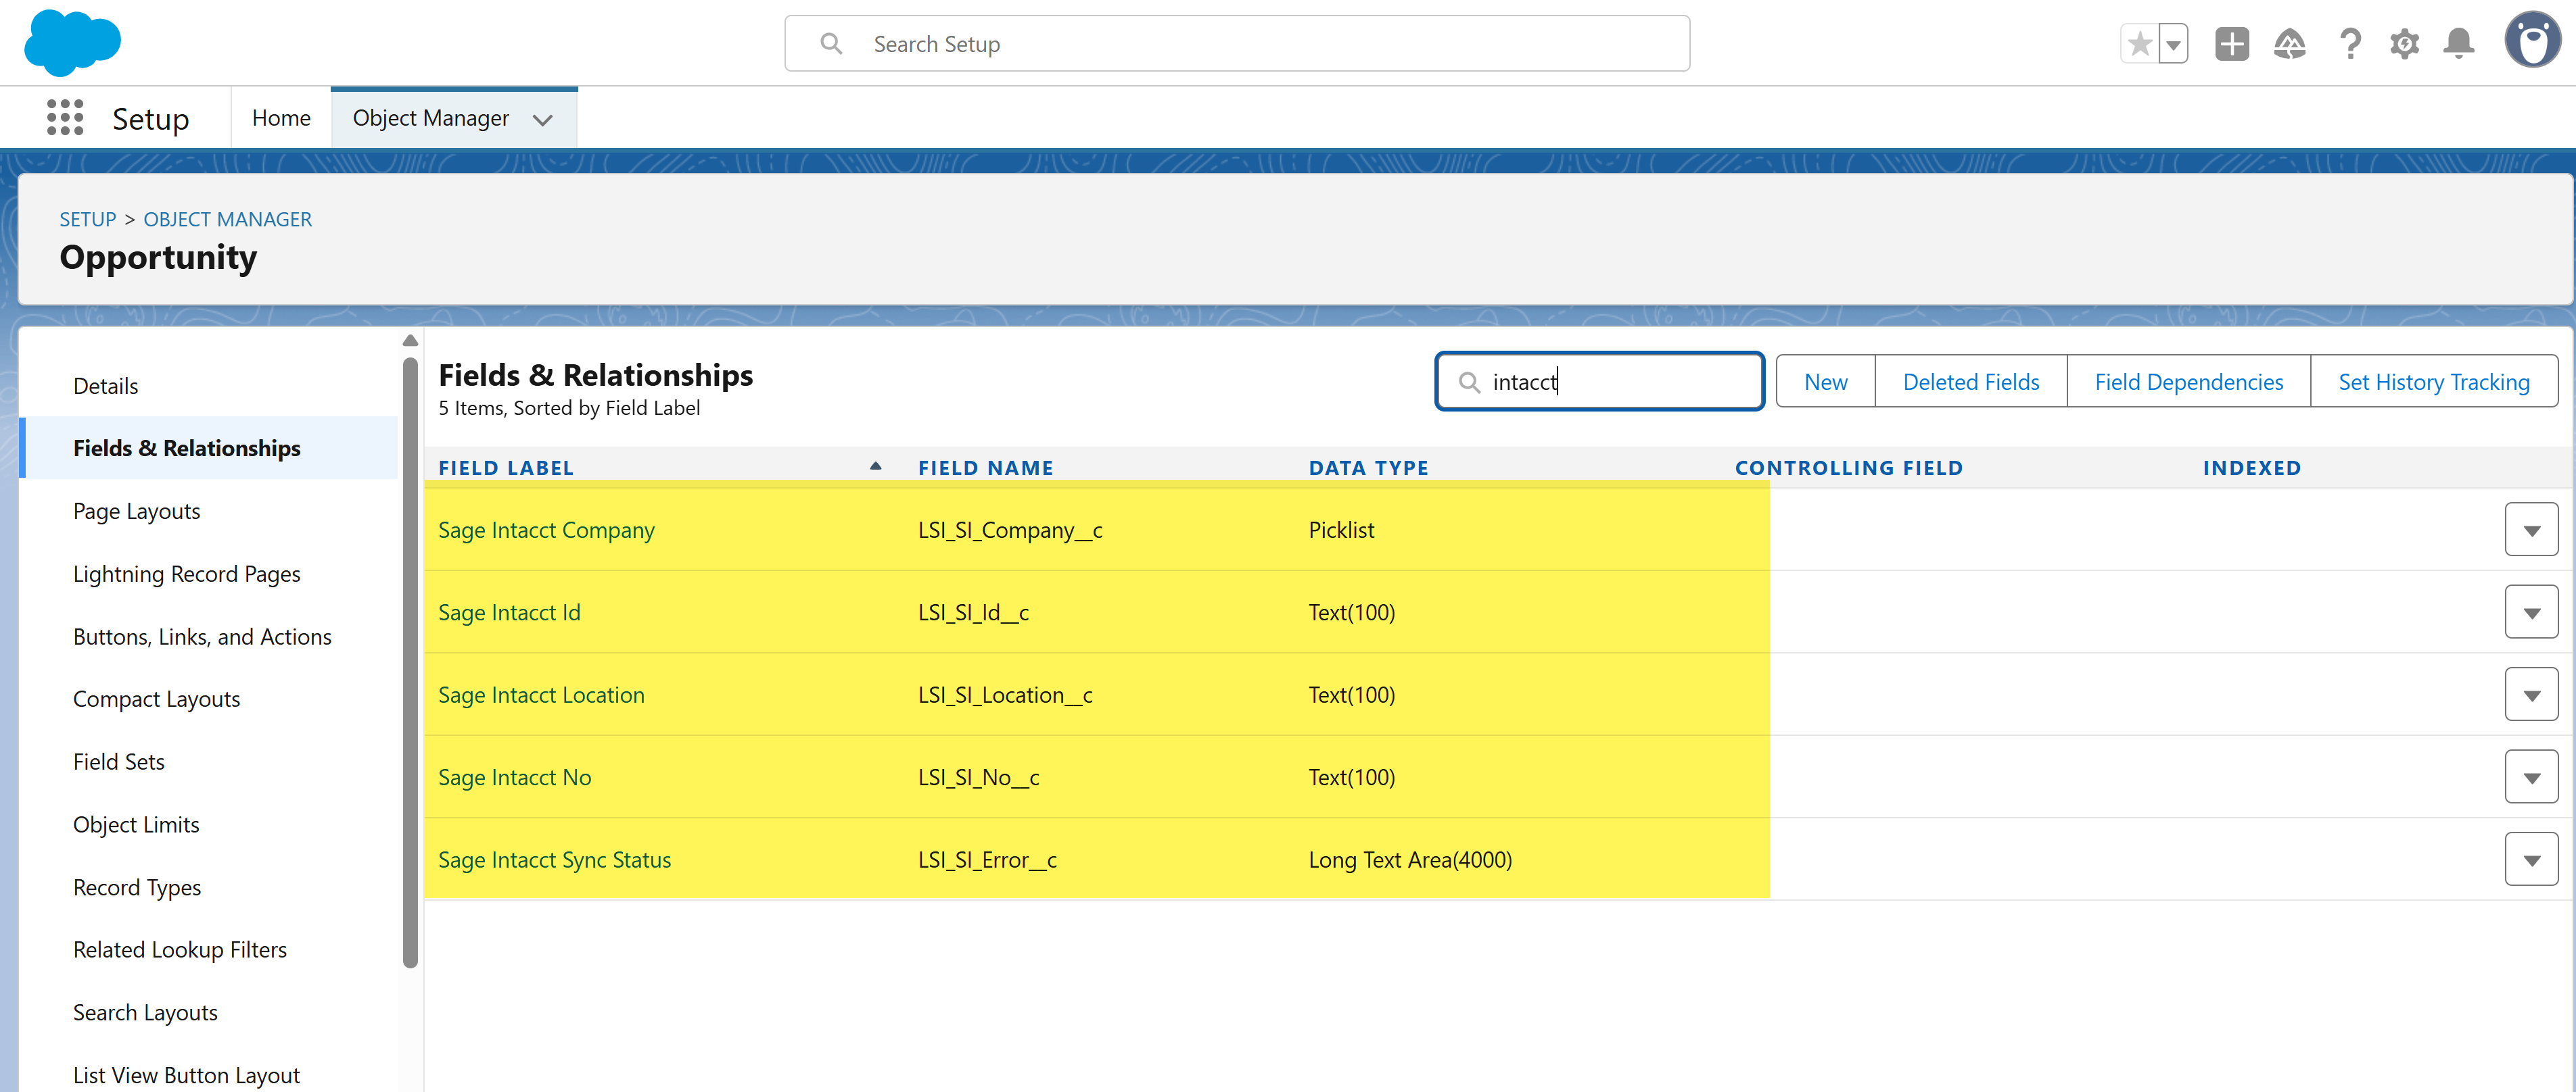Screen dimensions: 2576x1092
Task: Open Compact Layouts section
Action: 156,698
